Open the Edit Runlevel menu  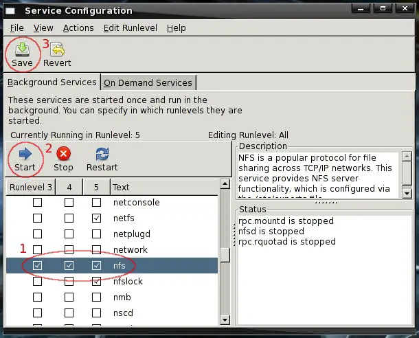click(x=129, y=27)
